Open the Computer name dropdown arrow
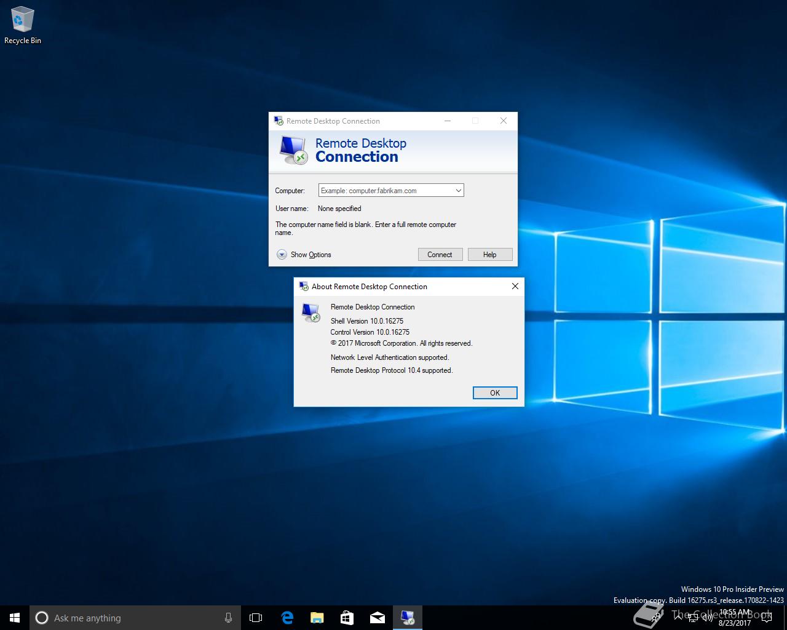This screenshot has height=630, width=787. pyautogui.click(x=458, y=191)
